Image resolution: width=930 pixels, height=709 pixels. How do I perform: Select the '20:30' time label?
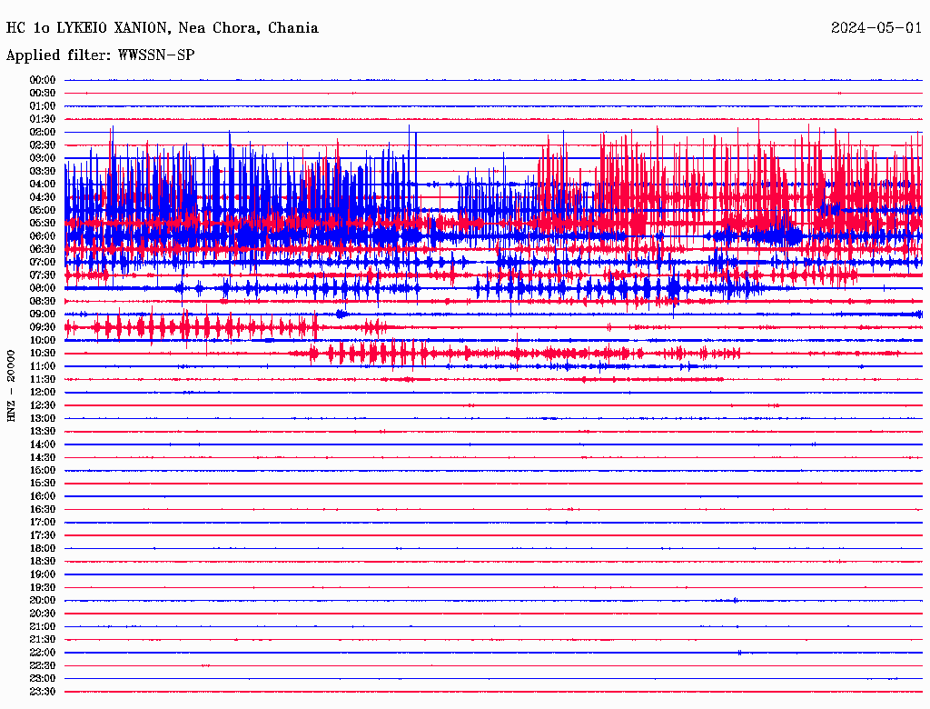[x=43, y=614]
